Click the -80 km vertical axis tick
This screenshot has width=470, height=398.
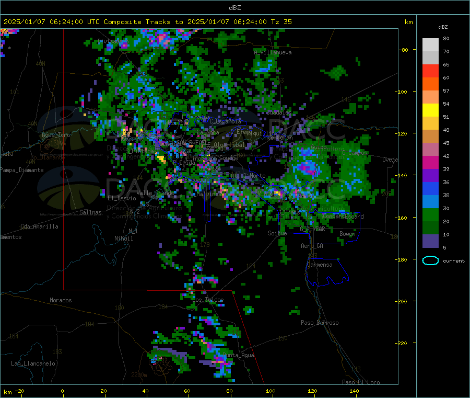point(404,50)
